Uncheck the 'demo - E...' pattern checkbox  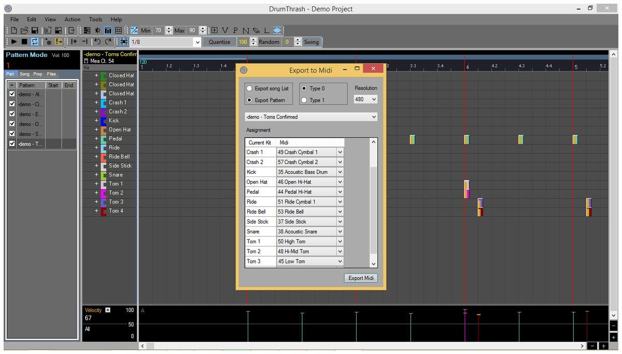pyautogui.click(x=12, y=114)
